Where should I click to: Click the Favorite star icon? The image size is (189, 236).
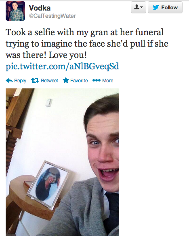tap(66, 80)
